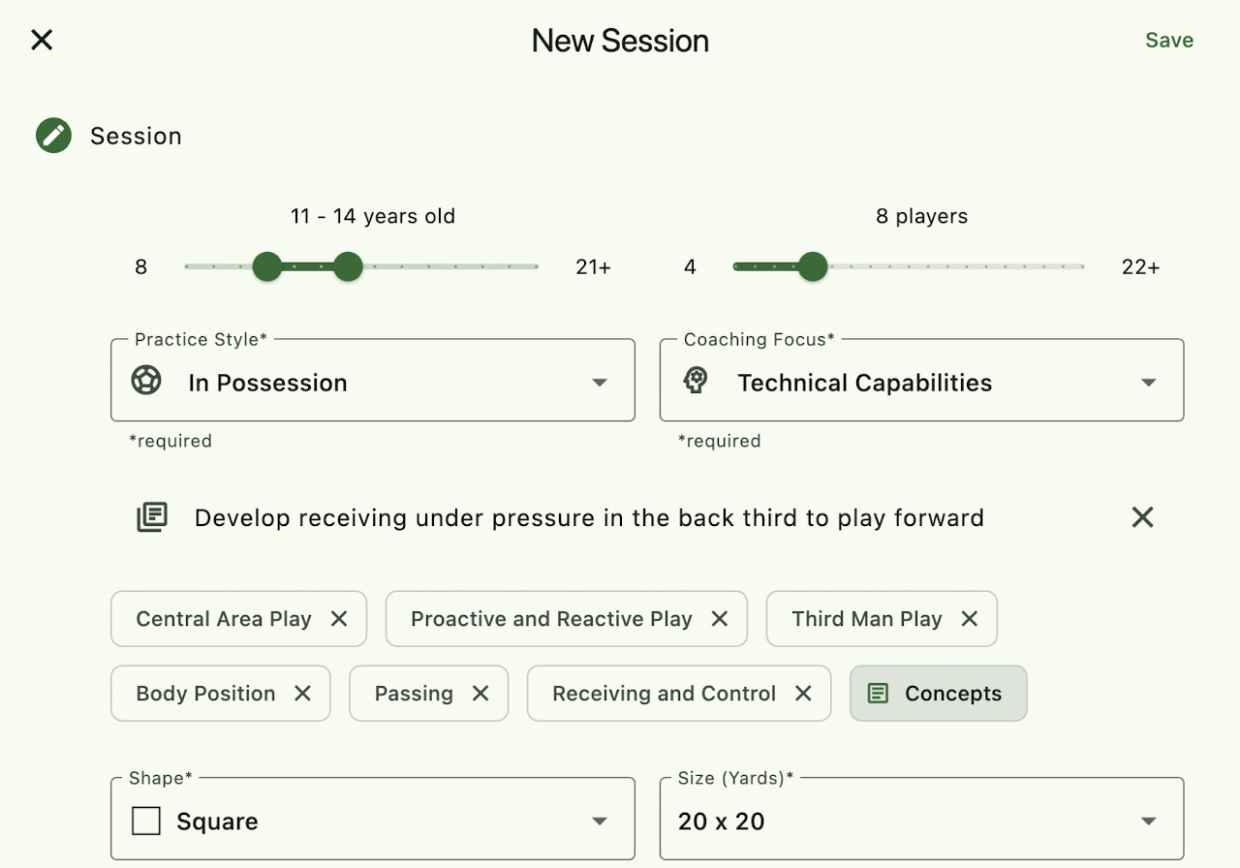This screenshot has width=1240, height=868.
Task: Click the library icon beside the session objective
Action: [152, 517]
